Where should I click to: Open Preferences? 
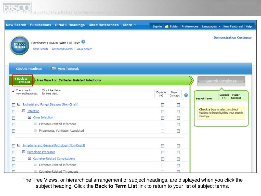(190, 27)
